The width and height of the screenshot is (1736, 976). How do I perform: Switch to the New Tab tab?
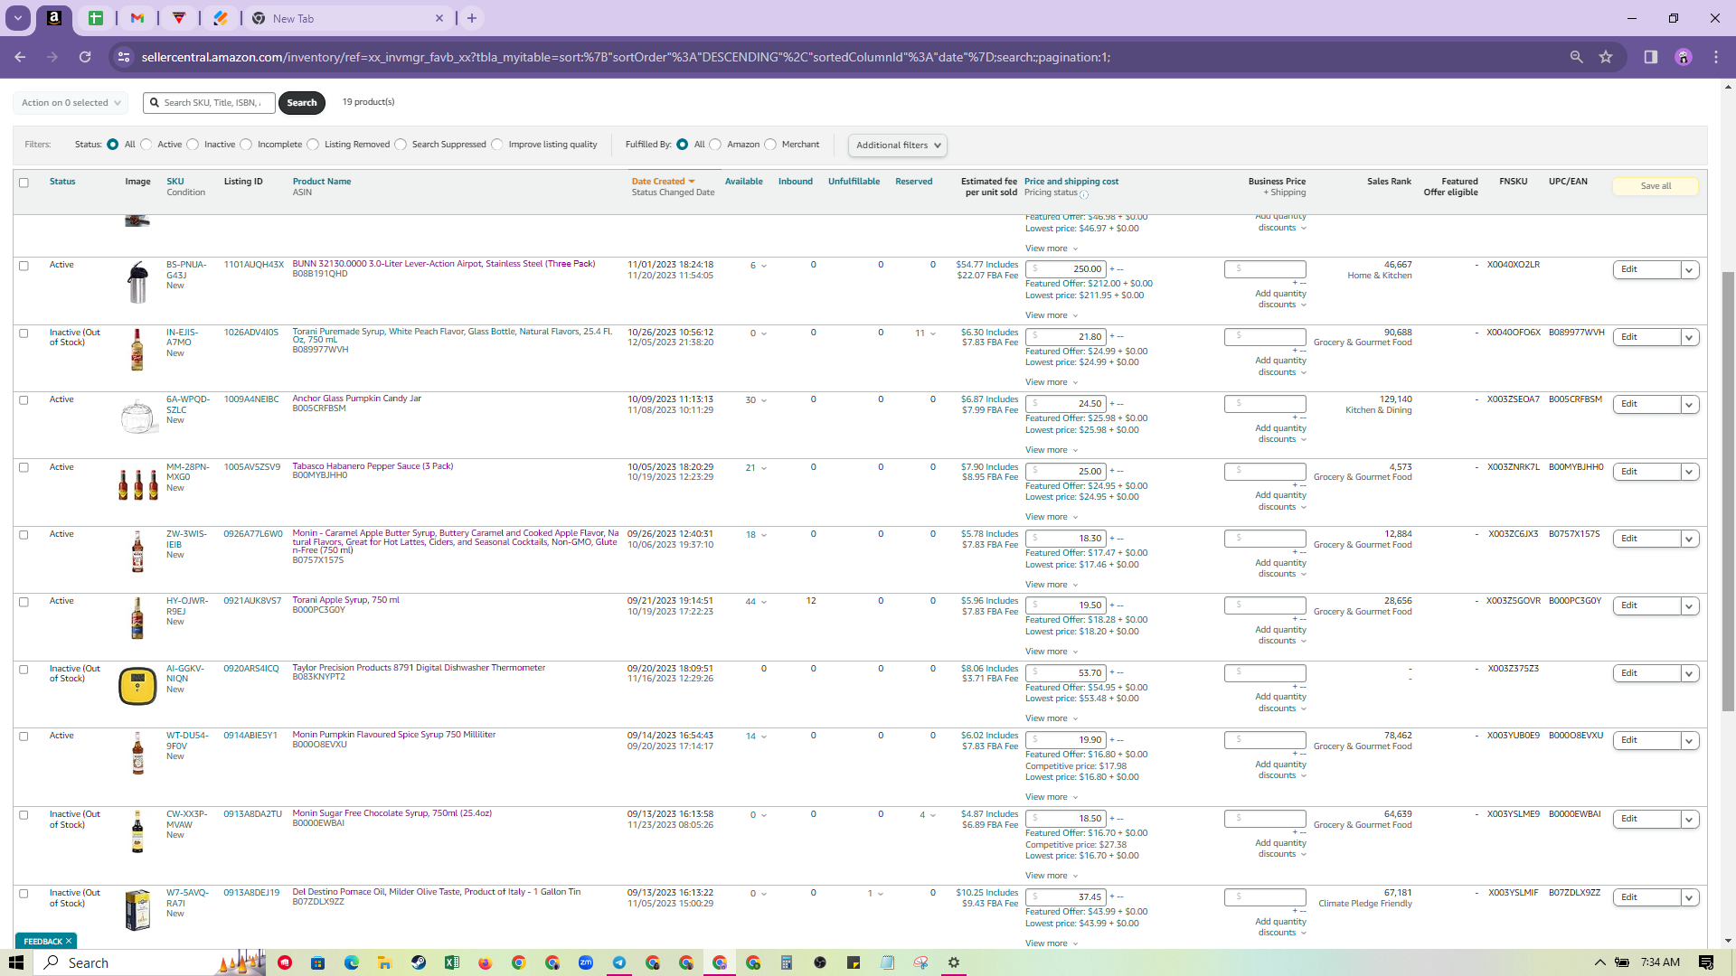point(348,18)
